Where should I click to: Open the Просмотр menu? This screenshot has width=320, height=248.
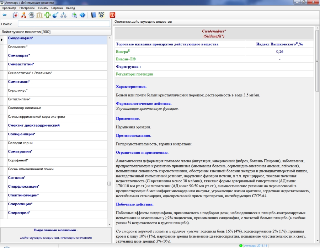click(9, 7)
